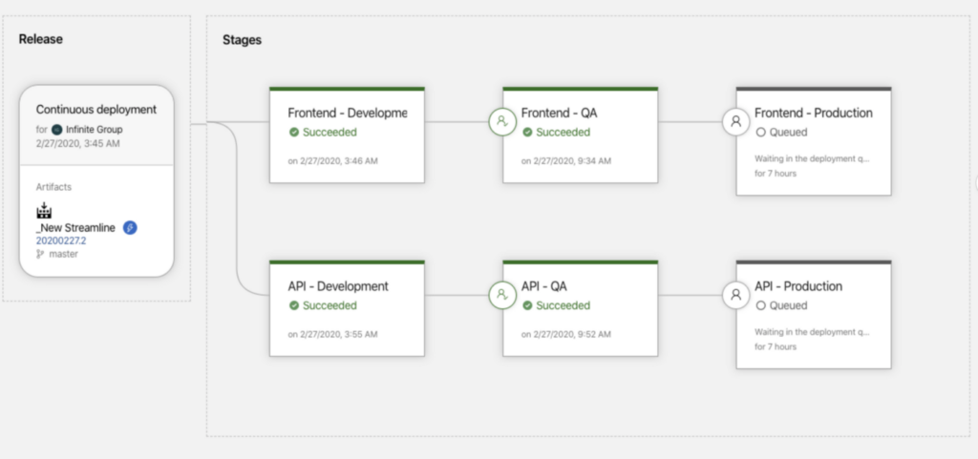The image size is (978, 459).
Task: Click the master branch icon
Action: point(40,254)
